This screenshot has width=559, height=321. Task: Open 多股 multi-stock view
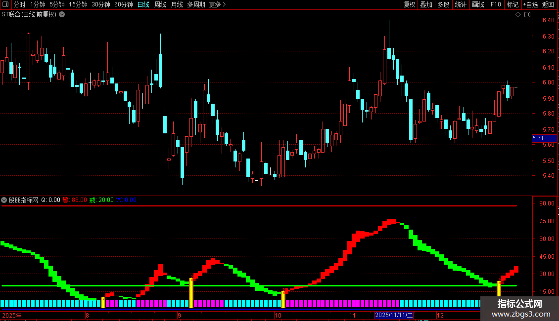pos(443,4)
